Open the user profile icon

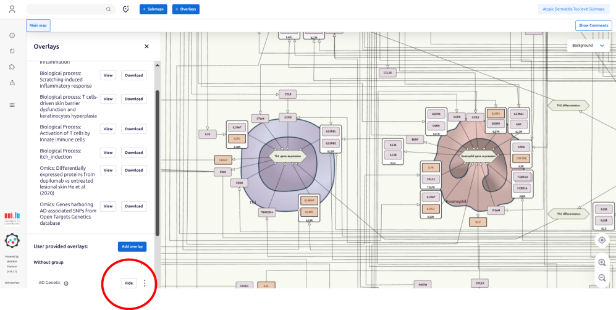[x=12, y=9]
